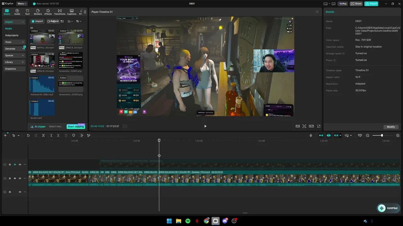Open the EditPilot assistant
This screenshot has width=403, height=226.
point(389,208)
